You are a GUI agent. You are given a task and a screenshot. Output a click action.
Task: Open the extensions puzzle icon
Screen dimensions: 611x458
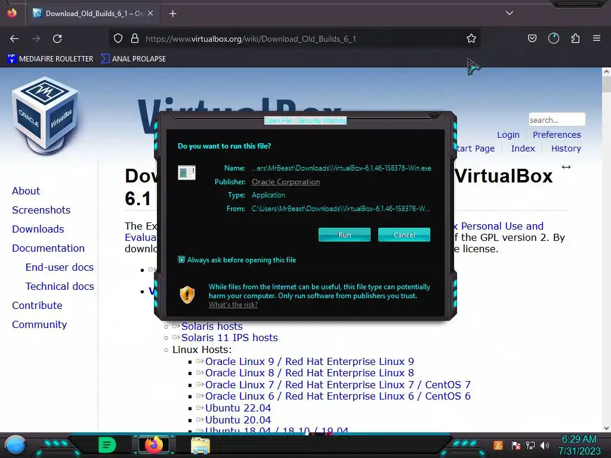tap(575, 38)
